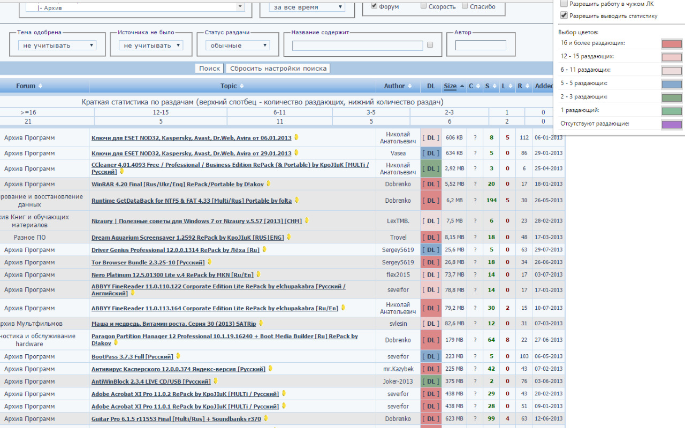Download CCleaner 4.01.4093 via its DL button
This screenshot has height=428, width=685.
pos(431,169)
